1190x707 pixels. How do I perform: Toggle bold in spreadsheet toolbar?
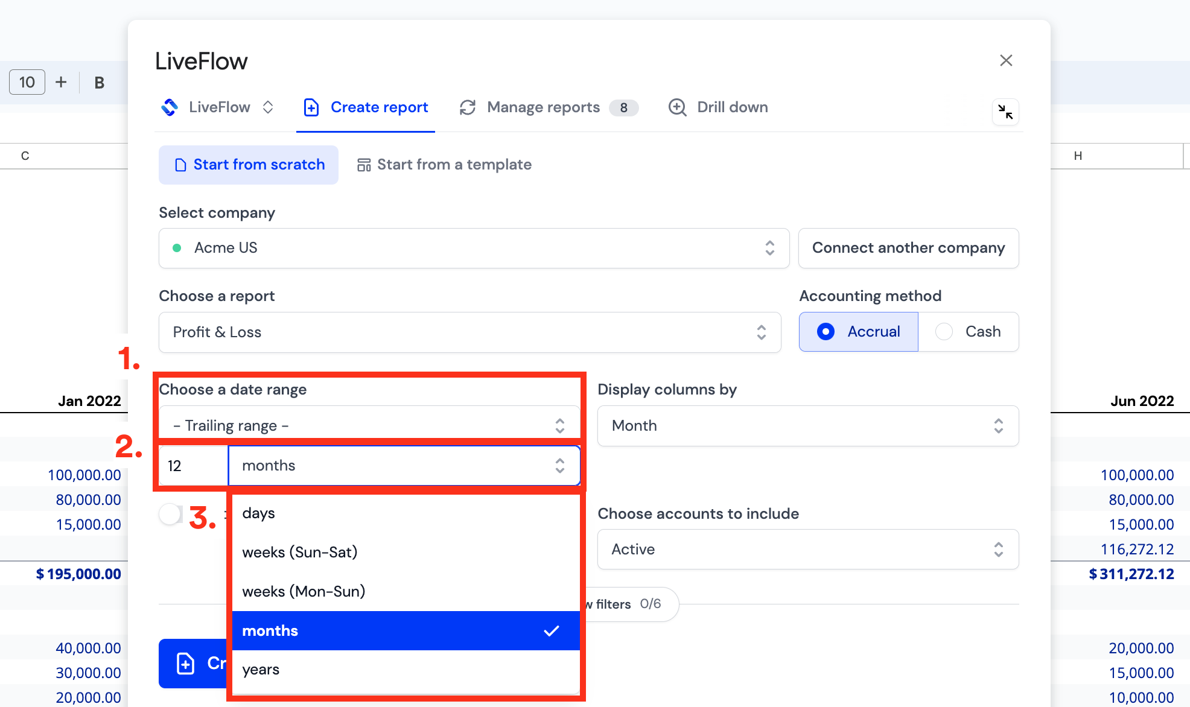point(100,83)
